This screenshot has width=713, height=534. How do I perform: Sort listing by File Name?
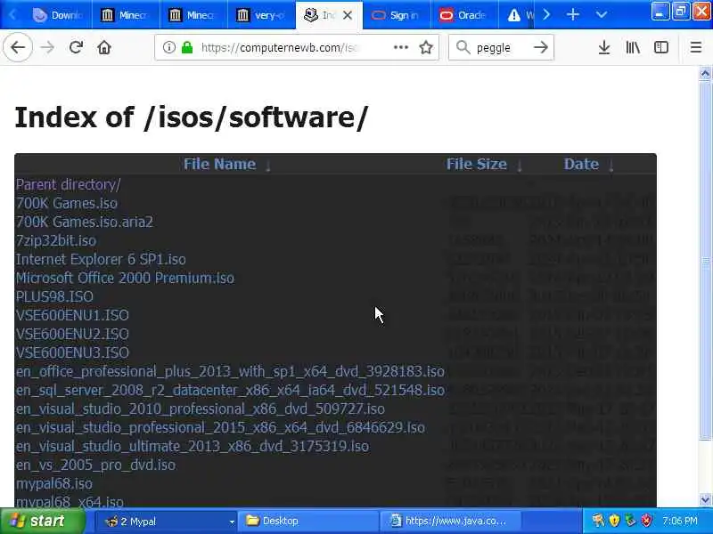219,164
